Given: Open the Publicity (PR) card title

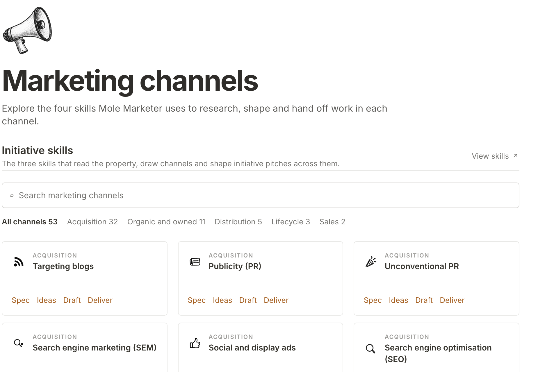Looking at the screenshot, I should tap(235, 266).
